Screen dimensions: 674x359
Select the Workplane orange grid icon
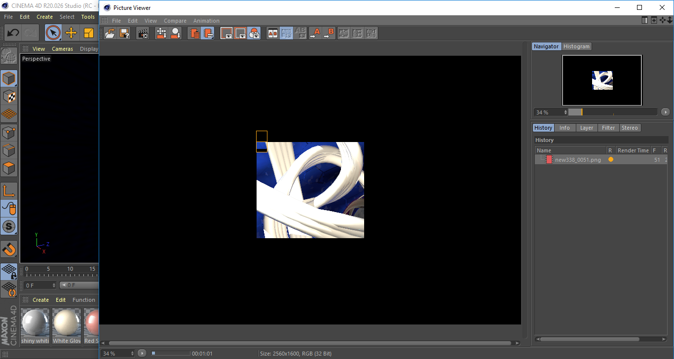[x=9, y=114]
